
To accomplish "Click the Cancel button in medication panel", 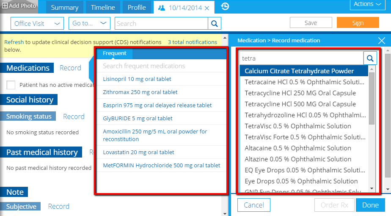I will (254, 205).
